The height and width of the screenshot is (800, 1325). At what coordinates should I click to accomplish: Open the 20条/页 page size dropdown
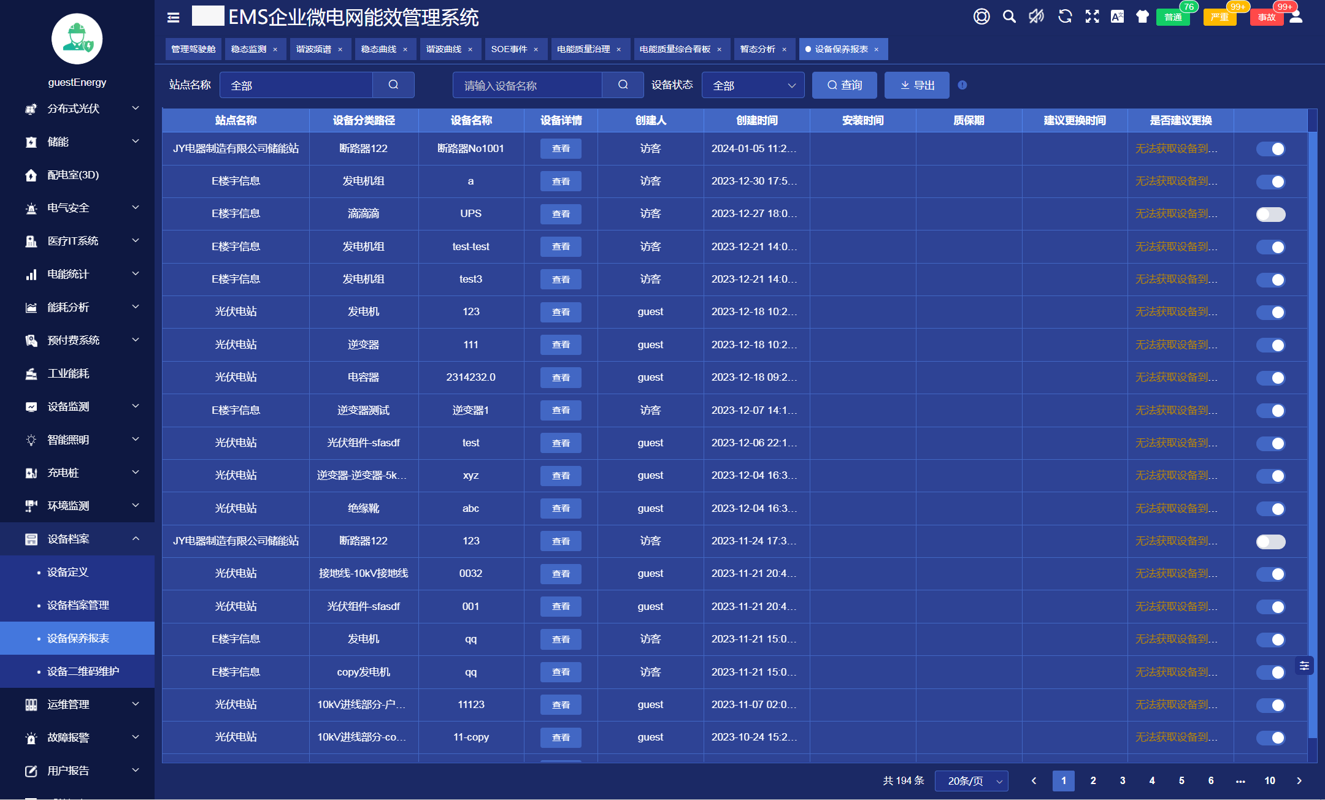tap(972, 781)
